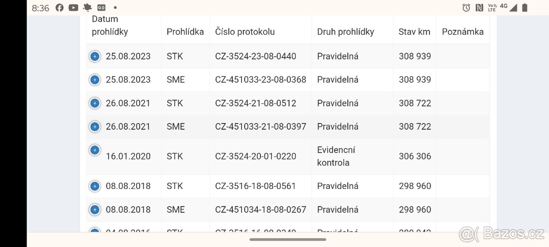The image size is (549, 247).
Task: Tap the alarm clock status icon
Action: point(466,8)
